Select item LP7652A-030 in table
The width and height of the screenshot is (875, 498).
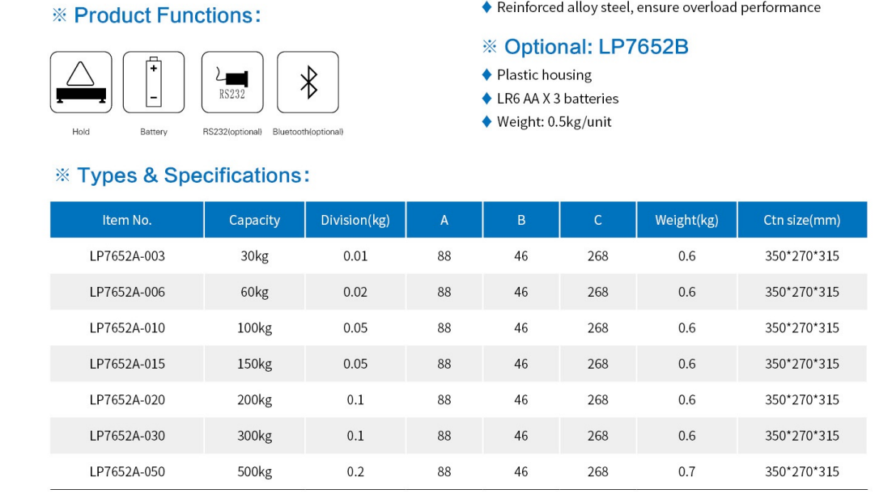(127, 436)
